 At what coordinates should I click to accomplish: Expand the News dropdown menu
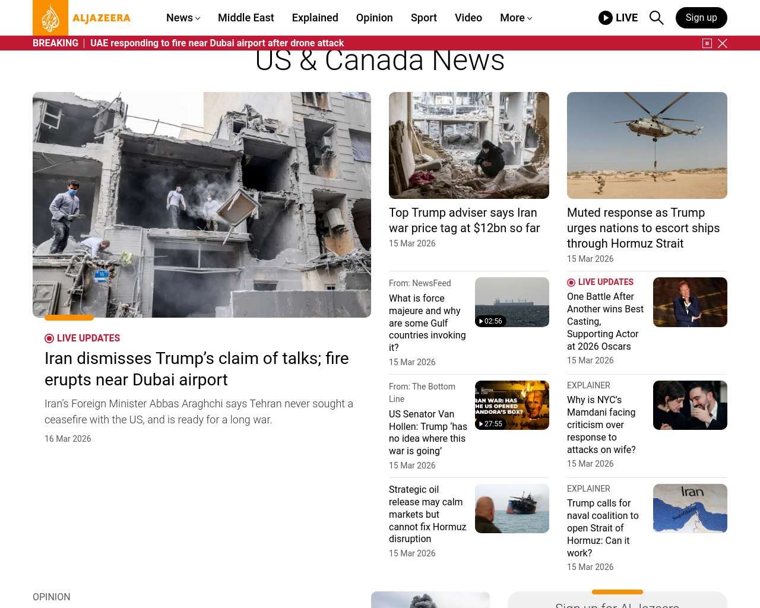pos(183,18)
